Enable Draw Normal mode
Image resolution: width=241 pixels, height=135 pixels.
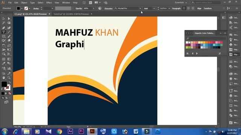click(x=3, y=97)
